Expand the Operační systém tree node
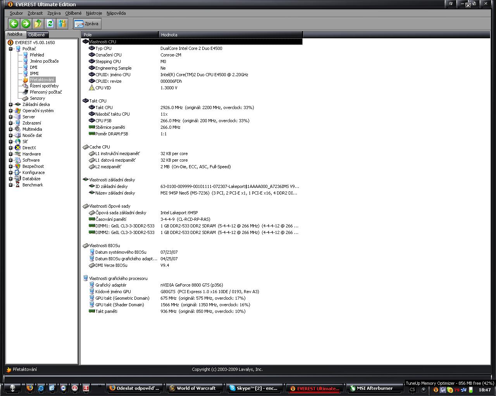Screen dimensions: 496x396 [x=10, y=111]
